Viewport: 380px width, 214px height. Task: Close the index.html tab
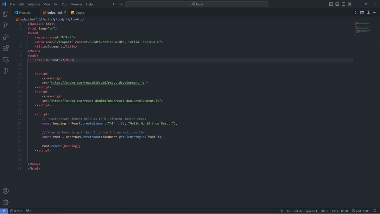[x=65, y=12]
